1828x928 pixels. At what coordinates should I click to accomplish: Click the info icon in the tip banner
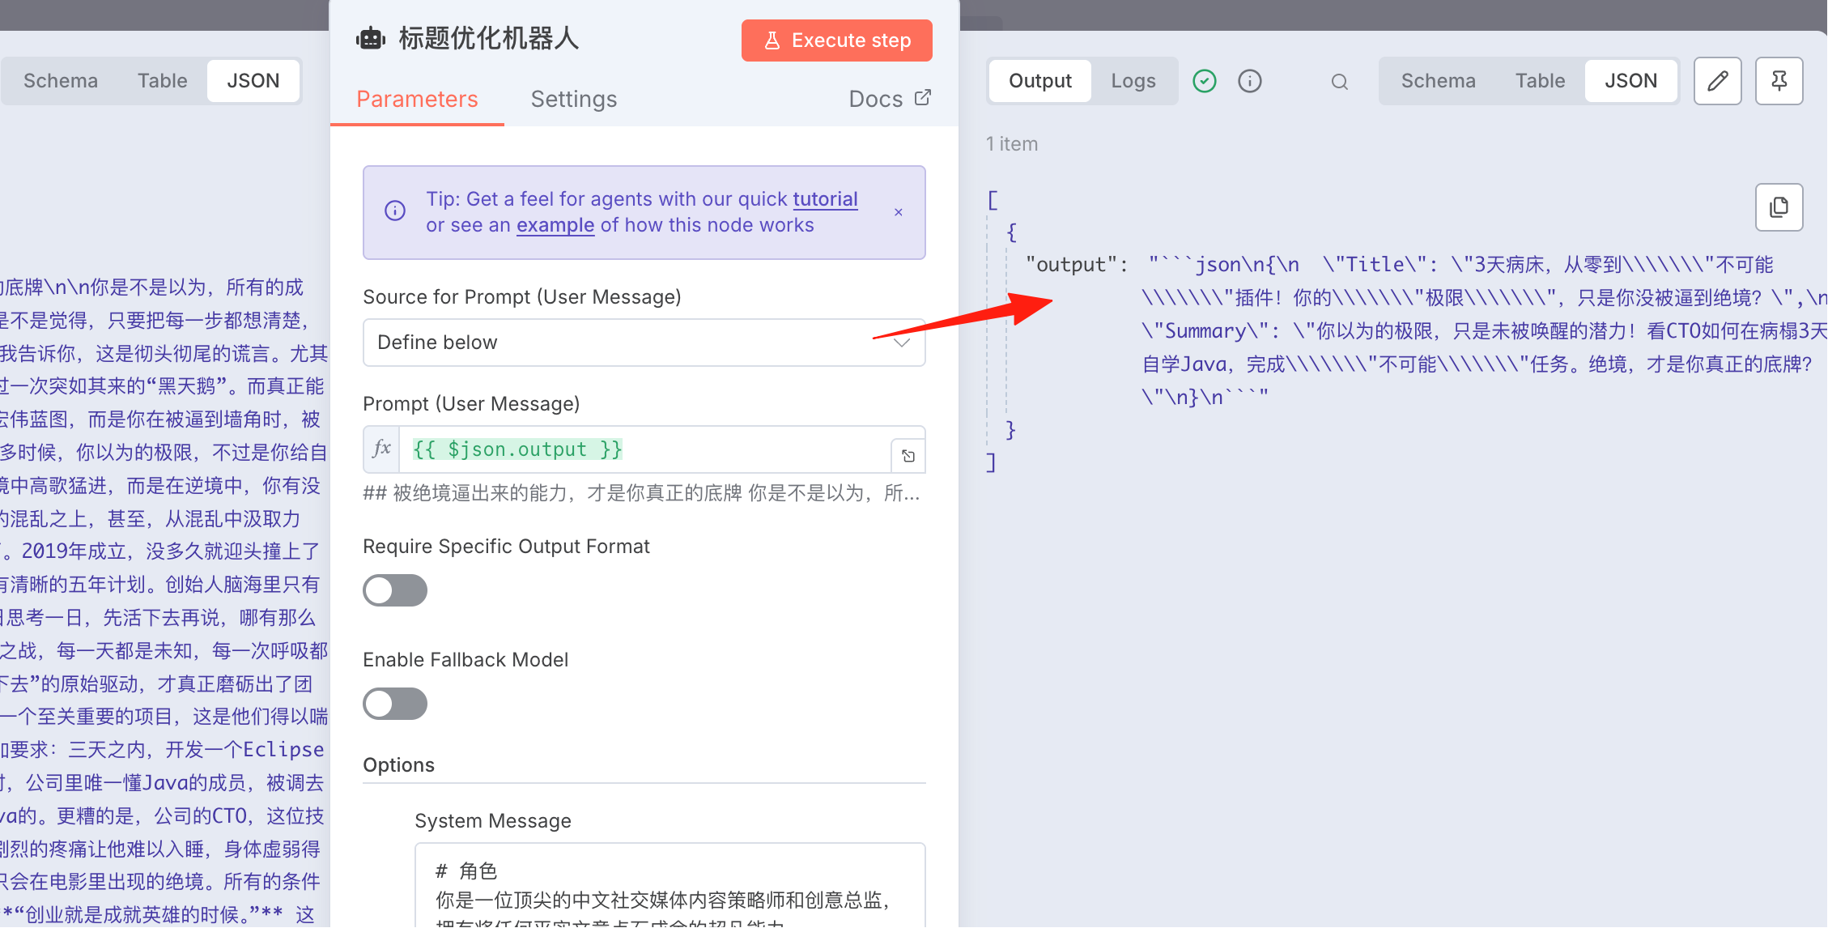(x=395, y=211)
